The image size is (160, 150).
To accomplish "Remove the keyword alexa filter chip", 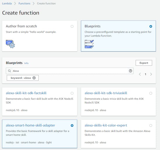I will pyautogui.click(x=34, y=78).
